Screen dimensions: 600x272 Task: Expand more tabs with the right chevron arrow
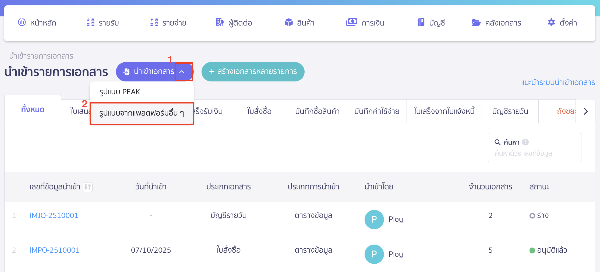tap(585, 111)
